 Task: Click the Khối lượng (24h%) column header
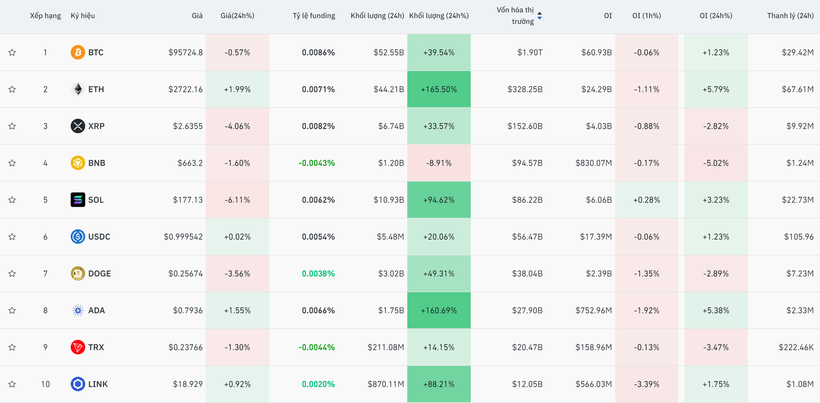click(x=439, y=16)
